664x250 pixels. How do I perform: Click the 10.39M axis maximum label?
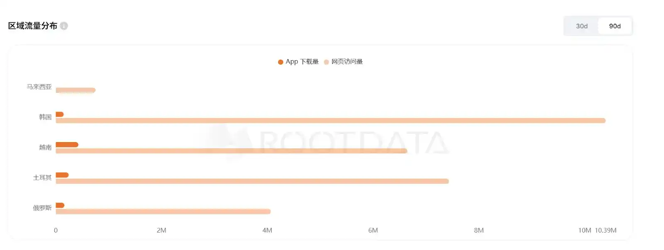coord(605,231)
